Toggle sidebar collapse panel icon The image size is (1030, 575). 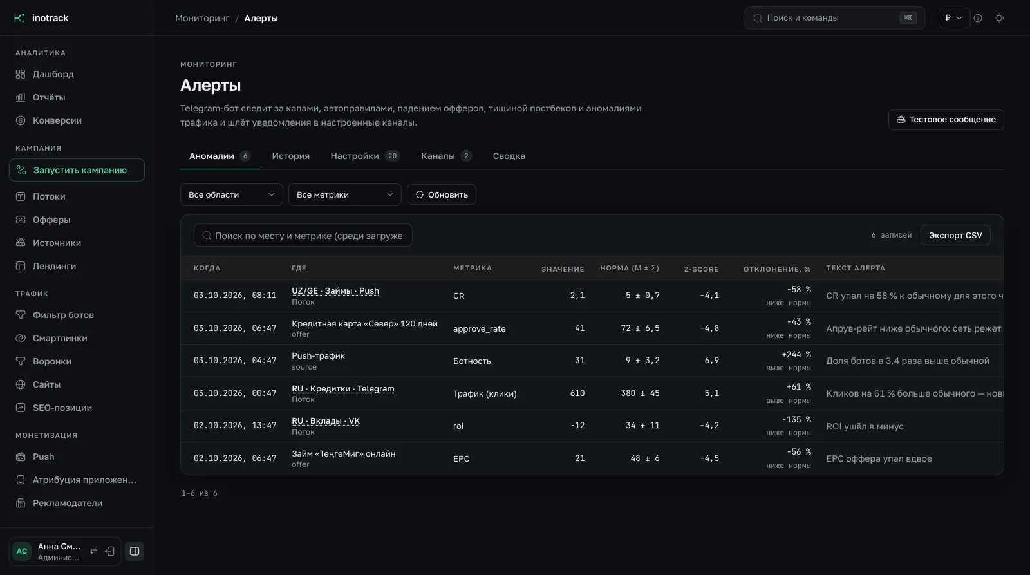[x=135, y=551]
